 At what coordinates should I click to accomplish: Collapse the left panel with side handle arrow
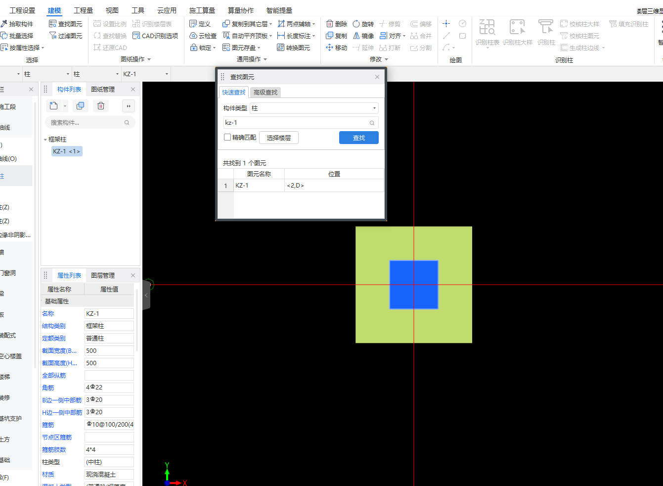tap(146, 295)
